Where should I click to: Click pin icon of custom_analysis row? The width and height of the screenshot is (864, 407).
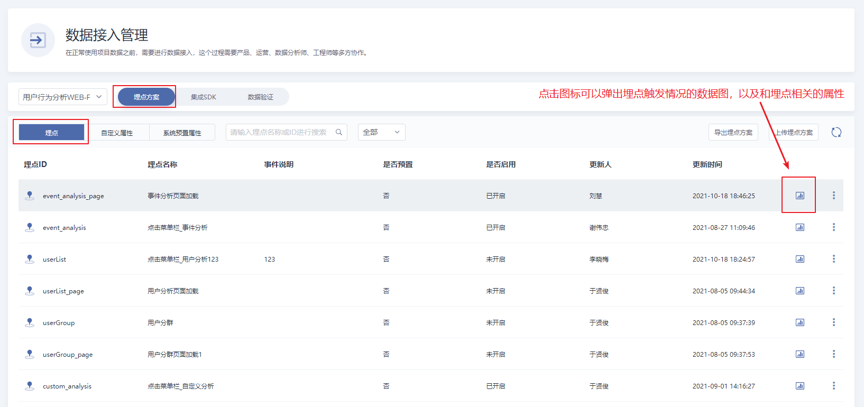point(30,386)
